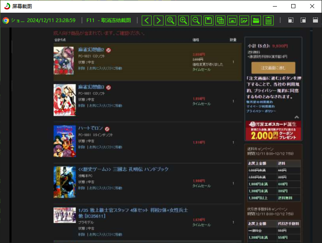Screen dimensions: 322x243
Task: Click the エポスカード 2,000円 coupon banner
Action: (274, 130)
